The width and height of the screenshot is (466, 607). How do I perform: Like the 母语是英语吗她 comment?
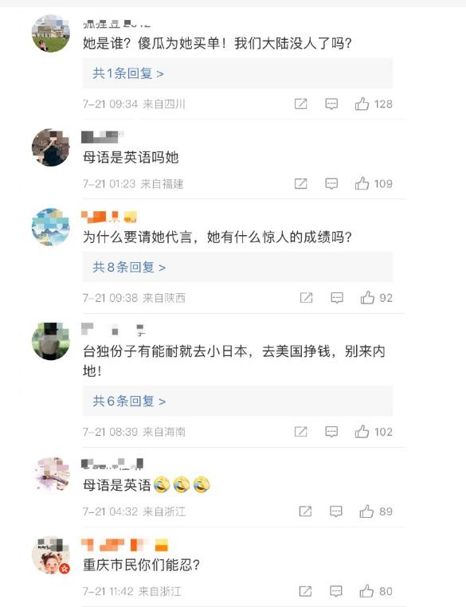pyautogui.click(x=362, y=183)
